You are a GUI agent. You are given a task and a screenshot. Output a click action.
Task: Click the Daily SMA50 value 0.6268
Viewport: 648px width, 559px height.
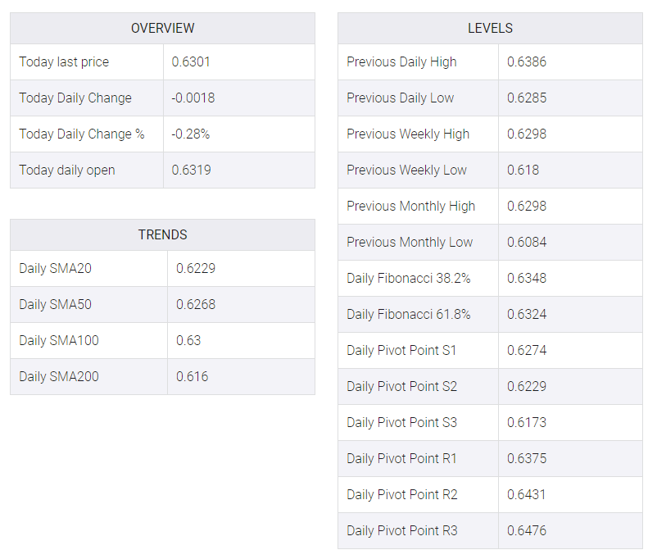click(196, 304)
